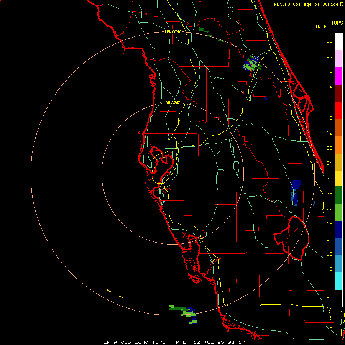The image size is (345, 345).
Task: Click the "100 NMI" range ring label
Action: click(172, 31)
